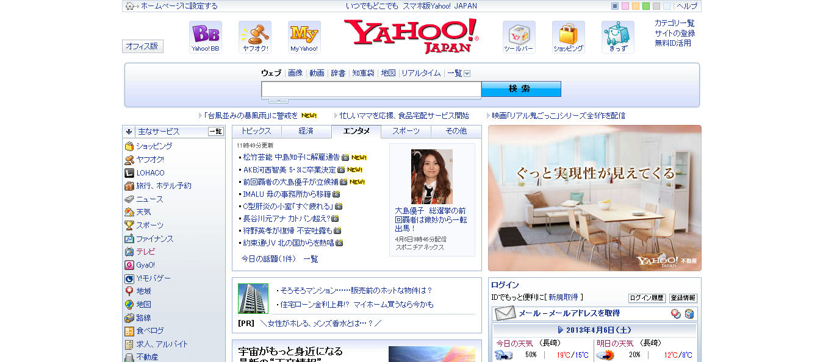
Task: Open the ショッピング bag icon in header
Action: coord(569,37)
